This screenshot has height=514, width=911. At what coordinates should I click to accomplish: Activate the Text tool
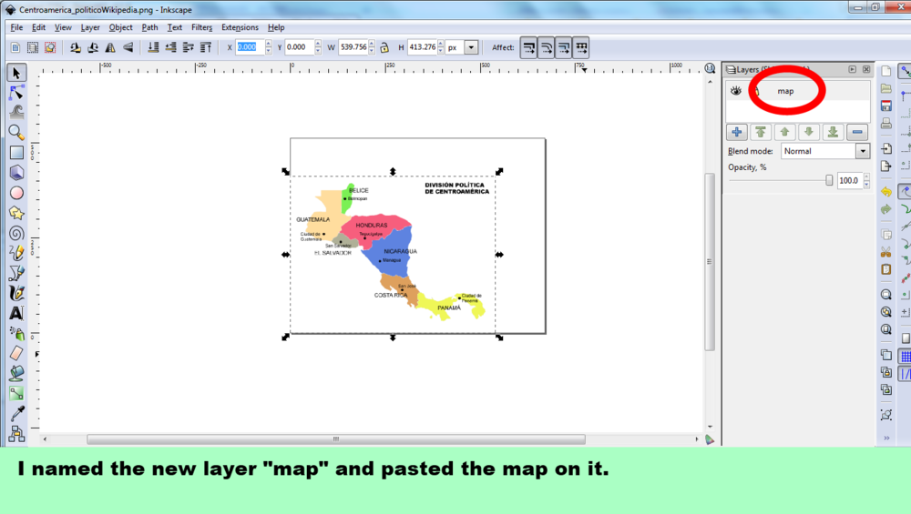tap(16, 312)
